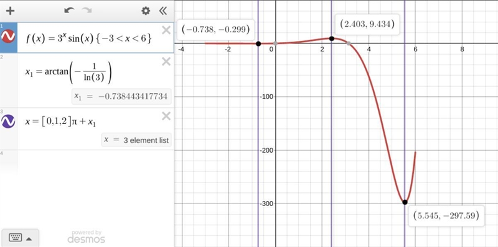Undo the last action

click(x=69, y=11)
